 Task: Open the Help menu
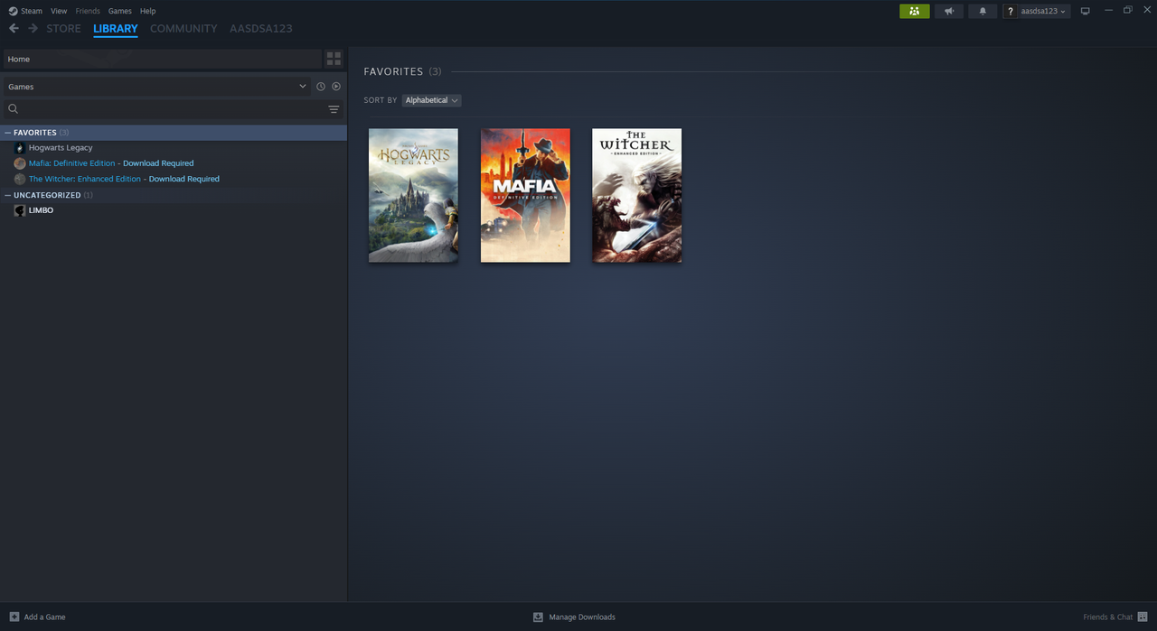[x=148, y=11]
